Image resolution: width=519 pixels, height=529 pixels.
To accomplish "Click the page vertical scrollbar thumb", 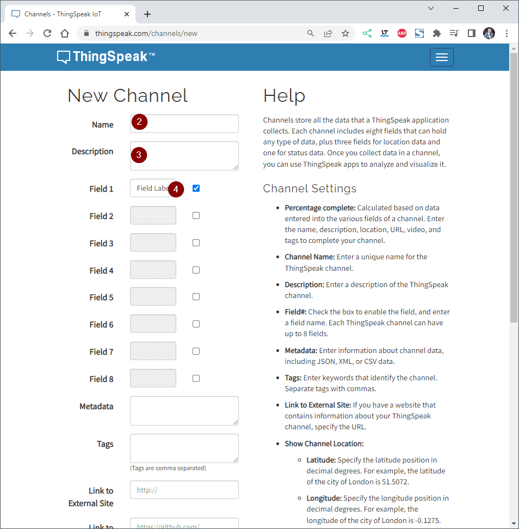I will click(x=514, y=185).
